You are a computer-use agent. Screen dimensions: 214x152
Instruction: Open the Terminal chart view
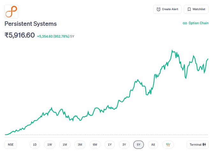[197, 145]
